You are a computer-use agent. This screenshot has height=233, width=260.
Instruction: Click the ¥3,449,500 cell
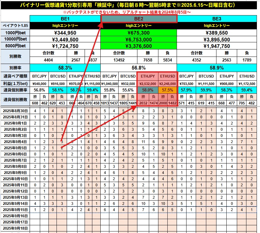[x=65, y=39]
